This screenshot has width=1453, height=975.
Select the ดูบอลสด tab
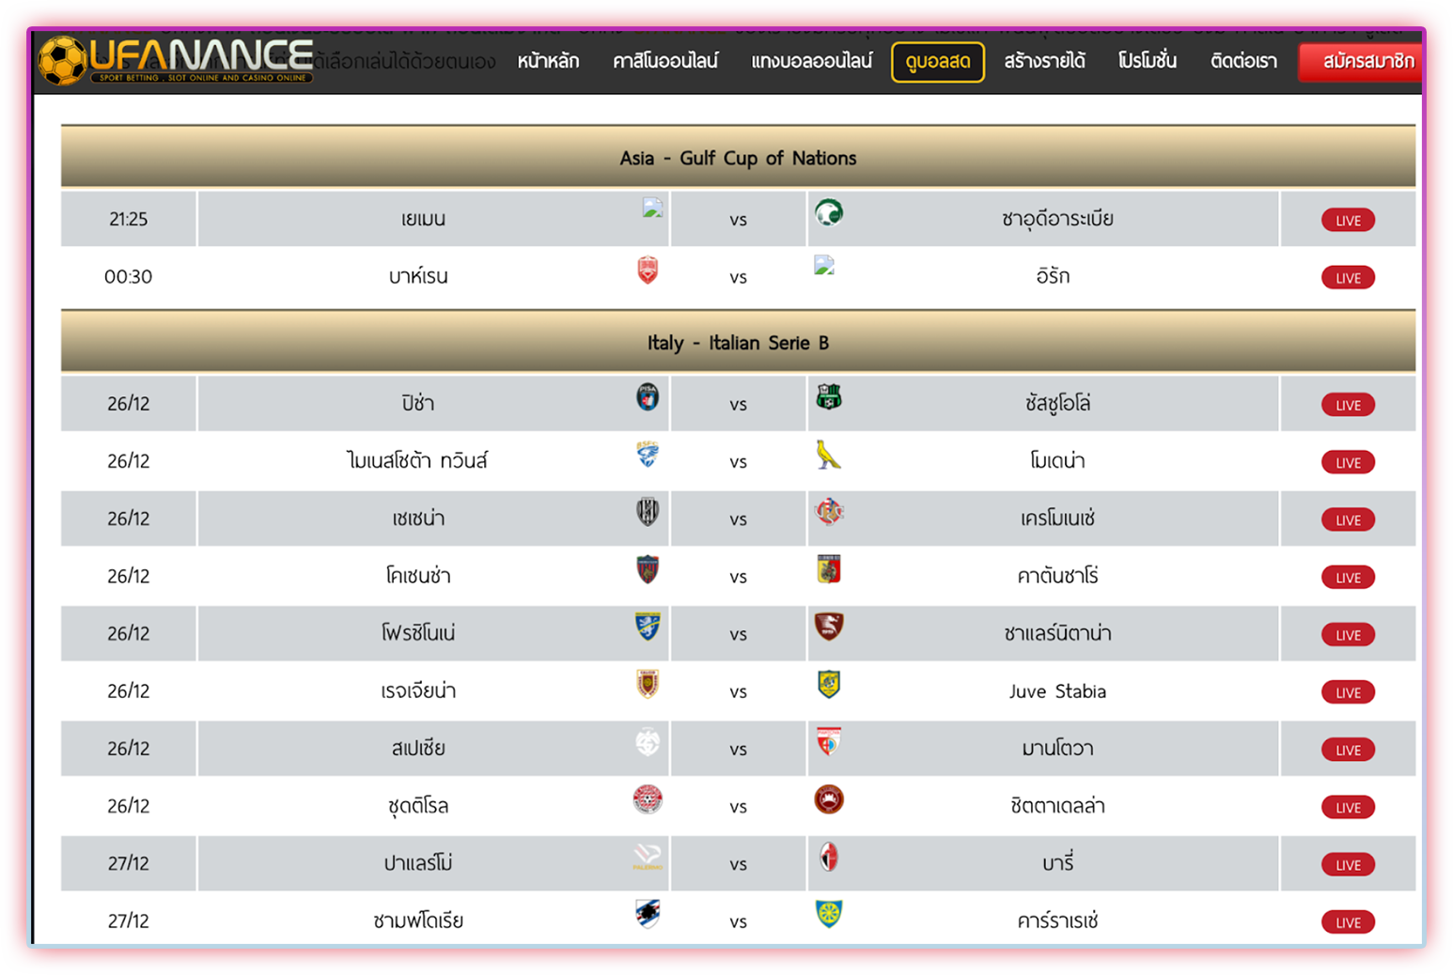937,62
